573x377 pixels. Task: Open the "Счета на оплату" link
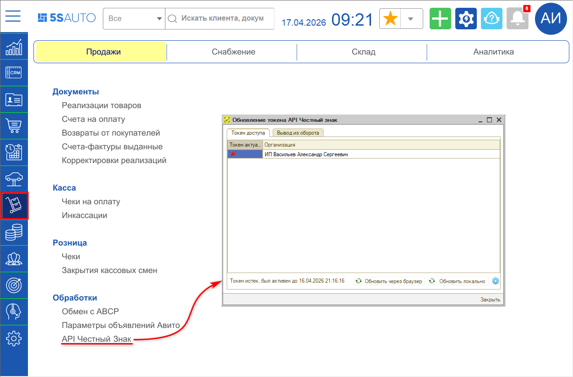point(93,119)
